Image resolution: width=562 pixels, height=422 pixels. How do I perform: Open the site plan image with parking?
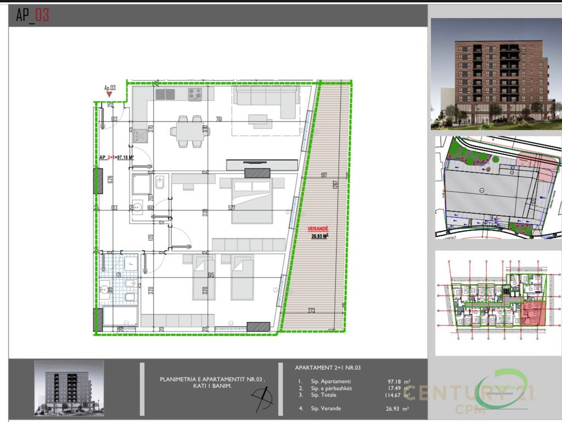pyautogui.click(x=498, y=187)
